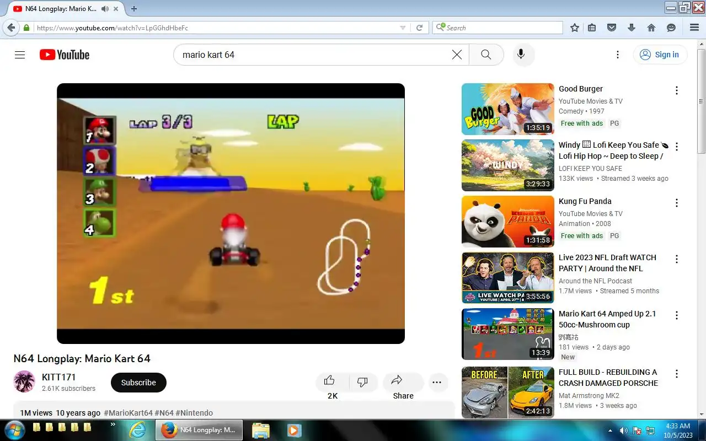The height and width of the screenshot is (441, 706).
Task: Click the YouTube search magnifier button
Action: click(x=486, y=55)
